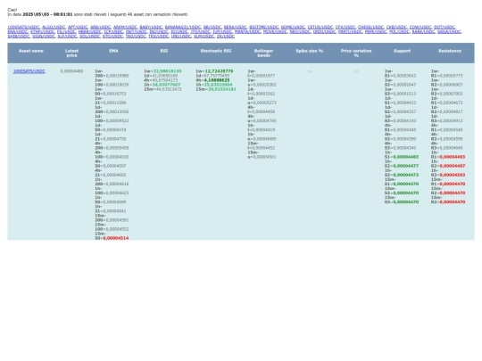Select the JUP/USDC link
Image resolution: width=482 pixels, height=361 pixels.
click(222, 31)
